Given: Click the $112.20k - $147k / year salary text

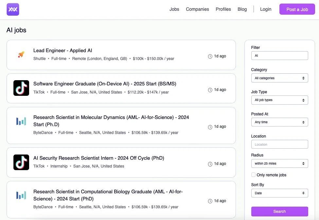Looking at the screenshot, I should pos(148,92).
